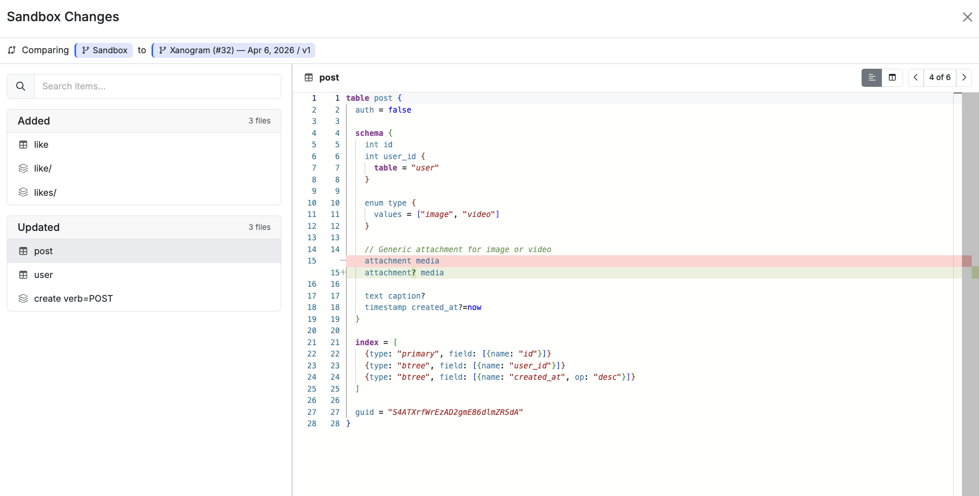Go to next changed file
The height and width of the screenshot is (496, 979).
coord(964,78)
